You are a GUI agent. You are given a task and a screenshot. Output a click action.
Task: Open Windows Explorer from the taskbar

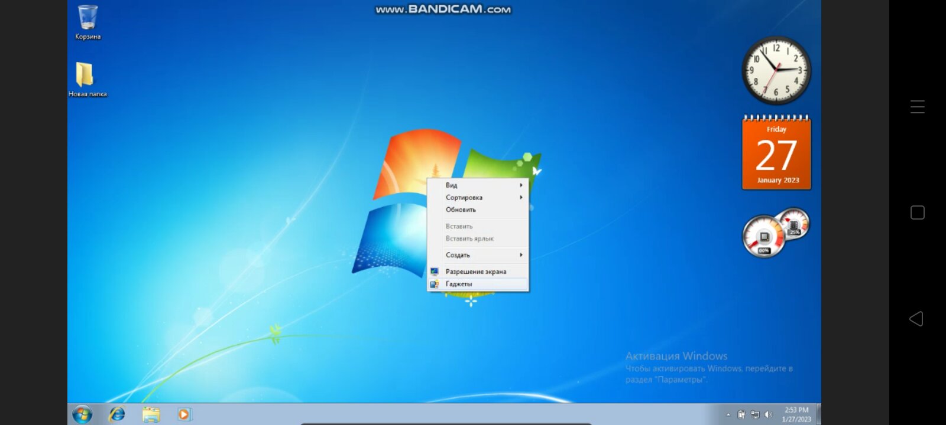pyautogui.click(x=151, y=414)
